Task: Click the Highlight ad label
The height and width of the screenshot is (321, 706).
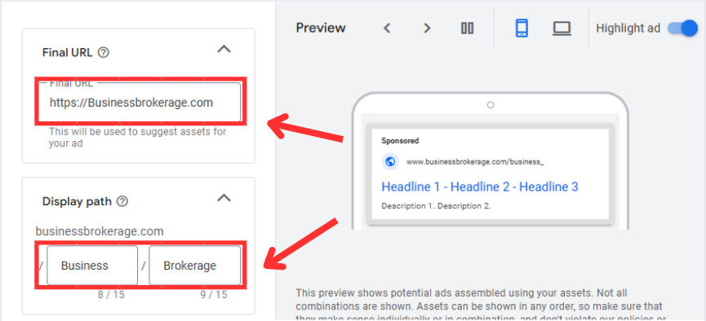Action: click(628, 29)
